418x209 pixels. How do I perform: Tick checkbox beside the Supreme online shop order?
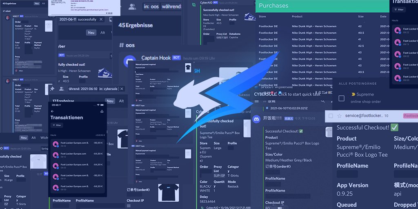[x=342, y=98]
